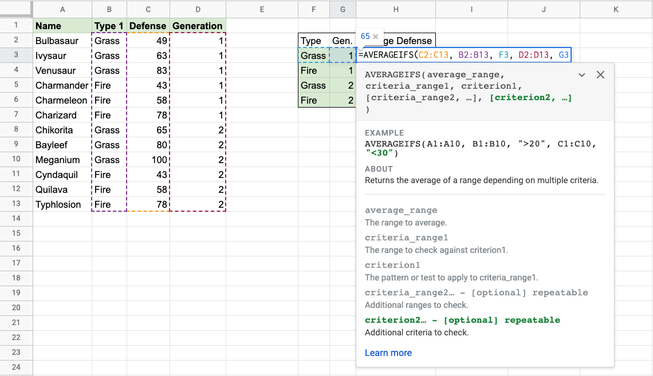Select row 13 header

coord(16,204)
